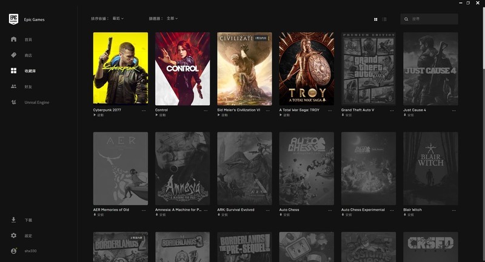Click the AER cover art

[120, 168]
